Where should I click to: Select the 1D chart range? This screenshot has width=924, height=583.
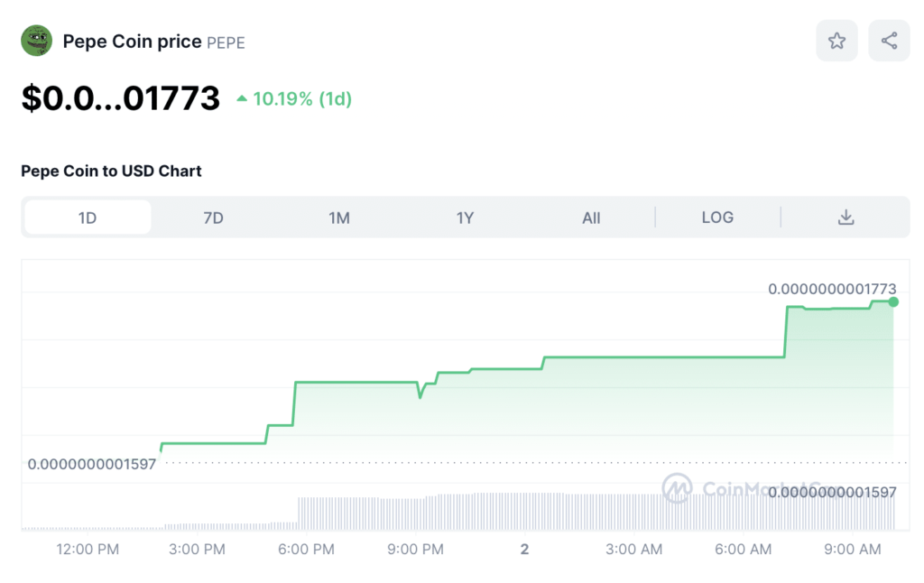click(x=88, y=217)
